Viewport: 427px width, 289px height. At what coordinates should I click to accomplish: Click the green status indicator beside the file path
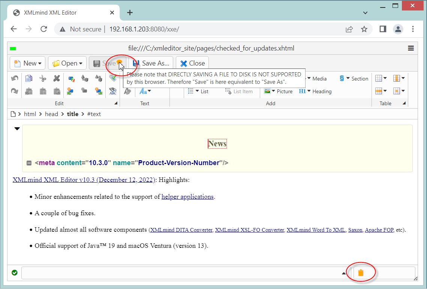[x=13, y=49]
